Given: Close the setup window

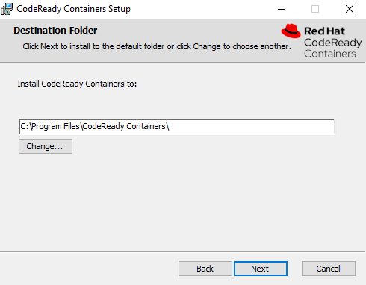Looking at the screenshot, I should pyautogui.click(x=350, y=9).
